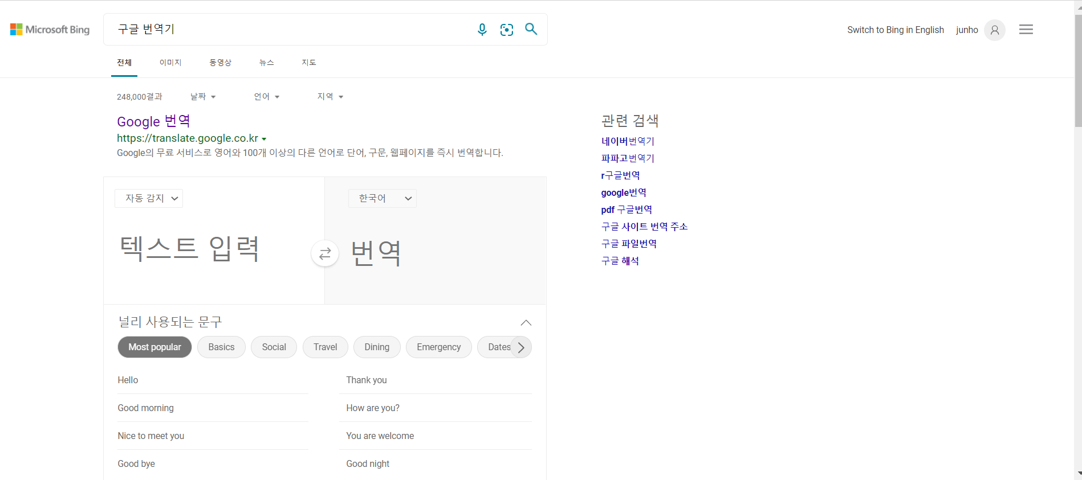Image resolution: width=1082 pixels, height=480 pixels.
Task: Select the Most popular phrase category
Action: click(x=154, y=347)
